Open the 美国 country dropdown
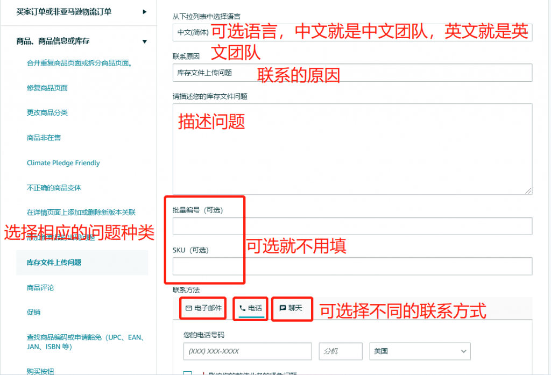Viewport: 551px width, 375px height. [420, 351]
